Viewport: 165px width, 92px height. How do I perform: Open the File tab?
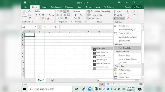pos(25,7)
